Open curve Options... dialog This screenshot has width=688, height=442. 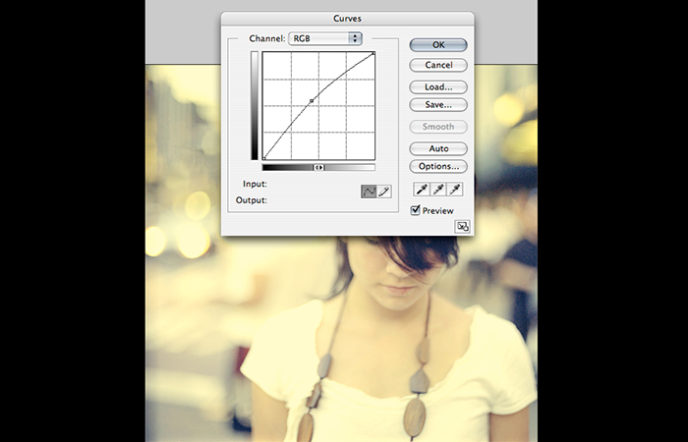pyautogui.click(x=438, y=166)
